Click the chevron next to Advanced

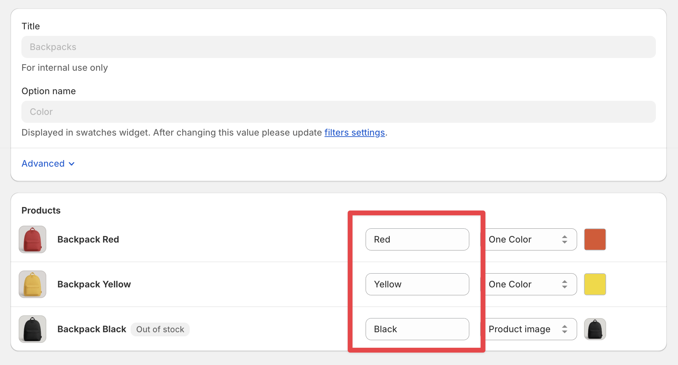click(x=72, y=164)
